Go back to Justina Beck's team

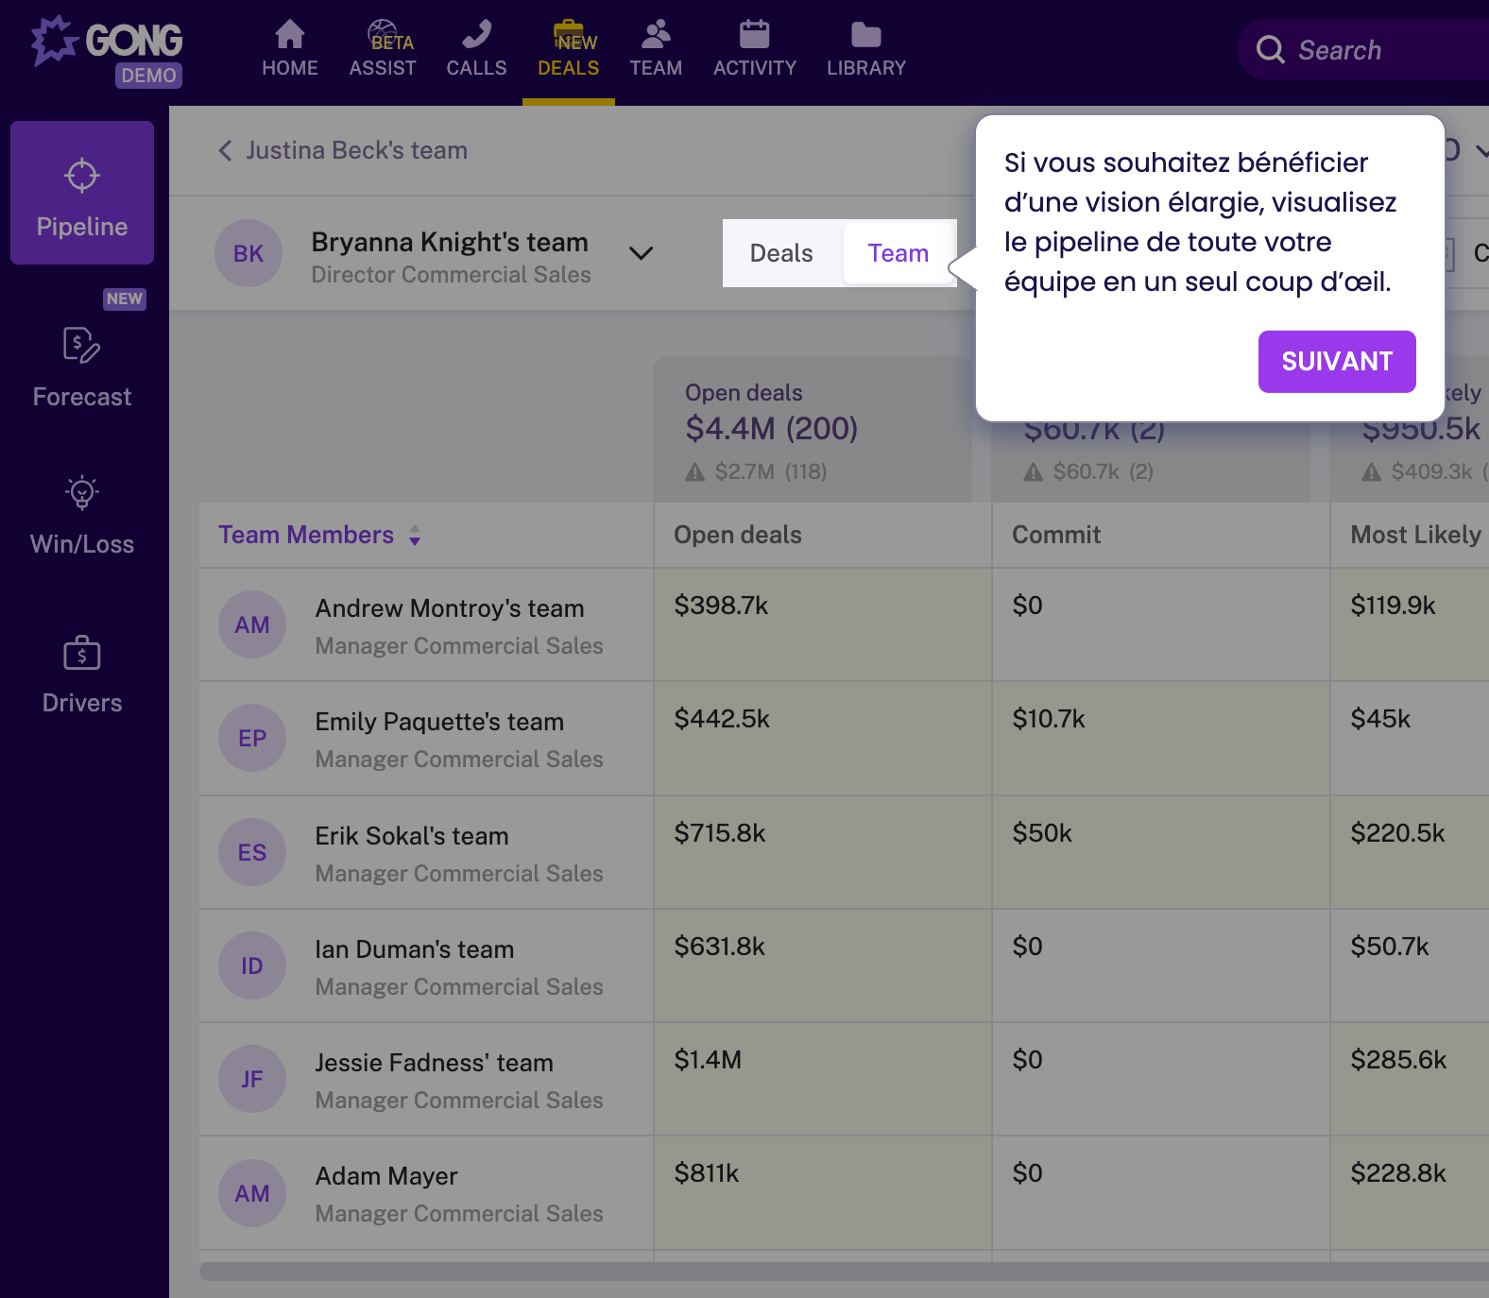343,150
